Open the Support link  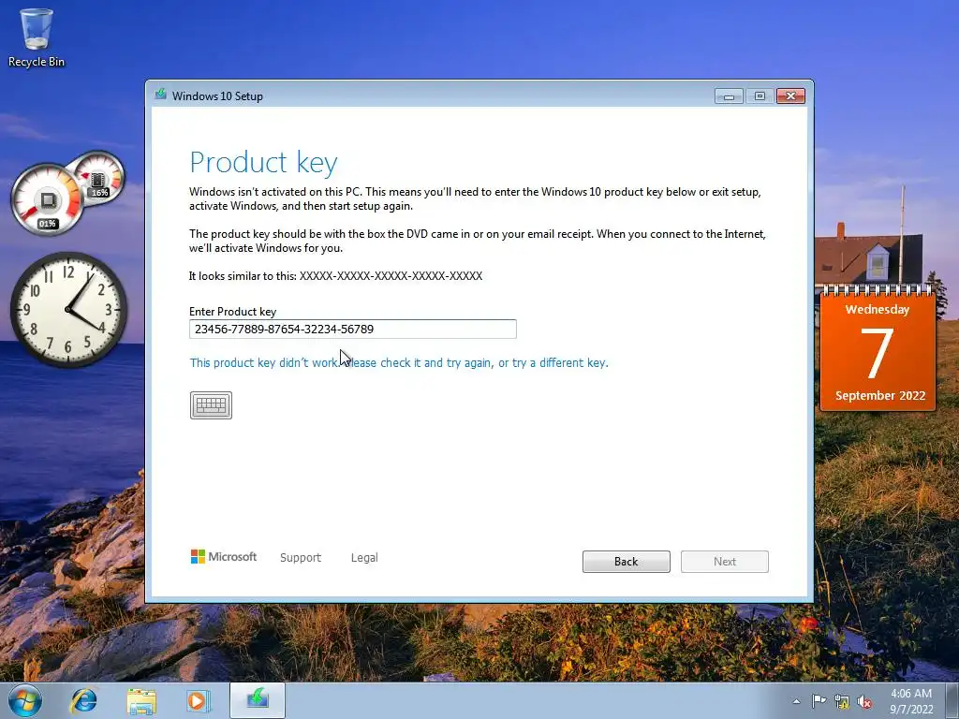tap(301, 558)
